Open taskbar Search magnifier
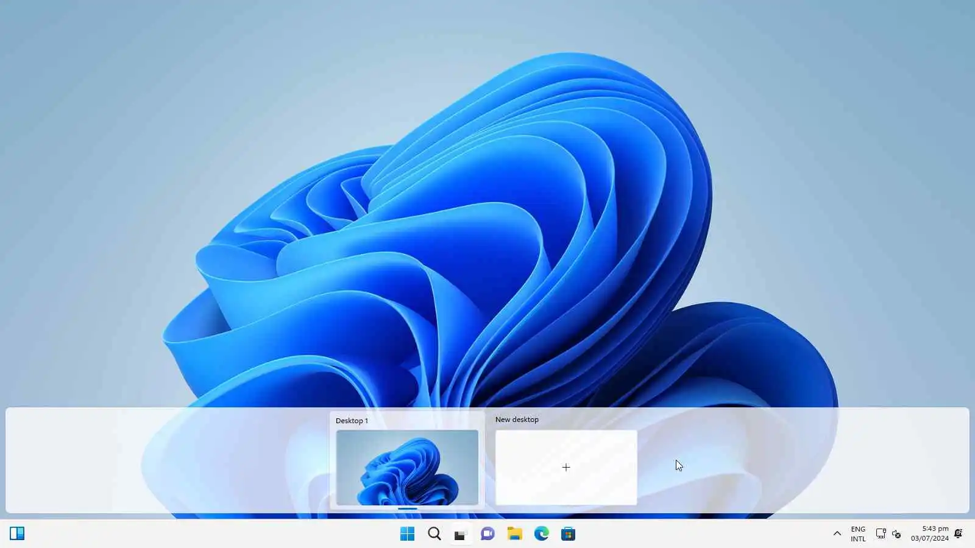This screenshot has height=548, width=975. (434, 534)
